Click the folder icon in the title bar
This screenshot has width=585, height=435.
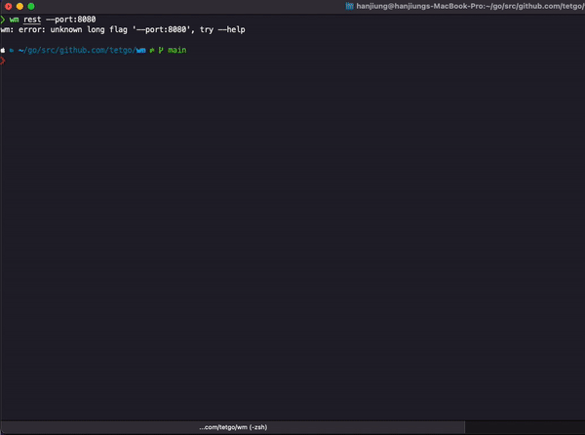point(349,6)
